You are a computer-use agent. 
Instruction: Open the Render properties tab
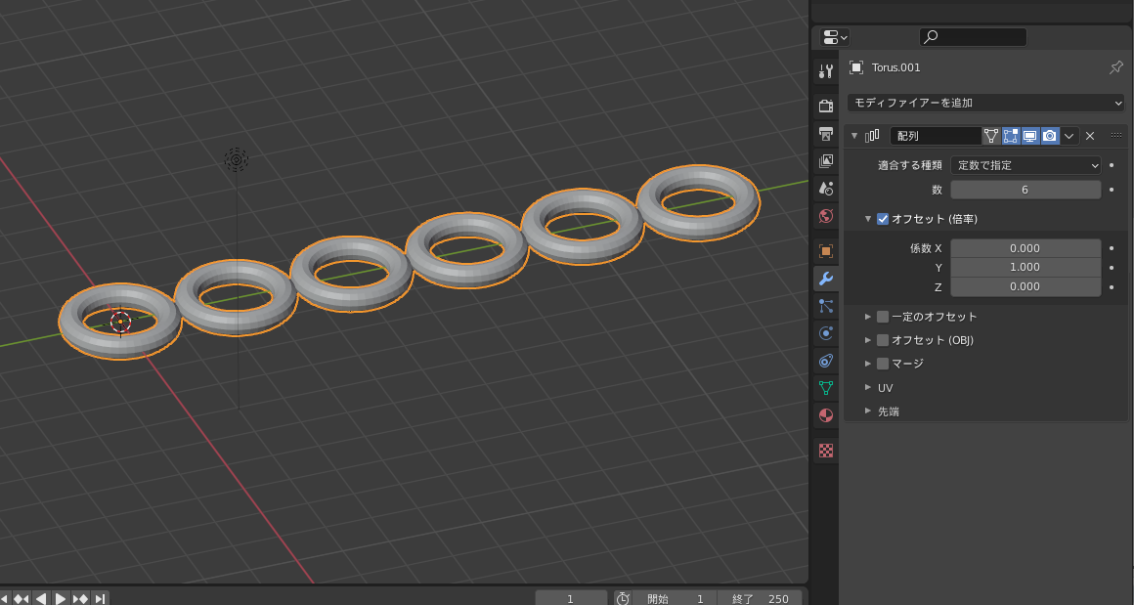coord(825,107)
